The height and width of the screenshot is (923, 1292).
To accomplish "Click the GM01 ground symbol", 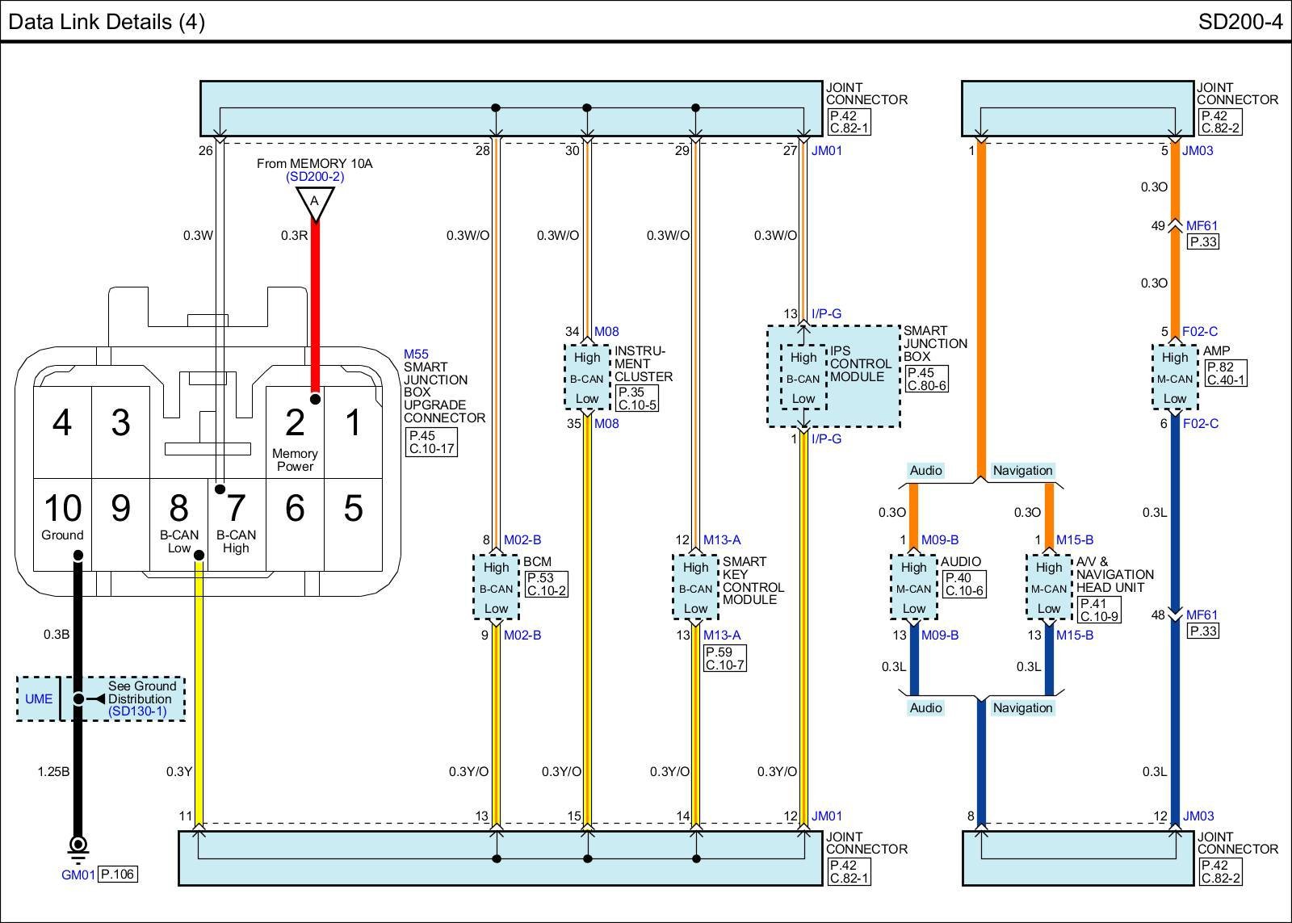I will [78, 847].
